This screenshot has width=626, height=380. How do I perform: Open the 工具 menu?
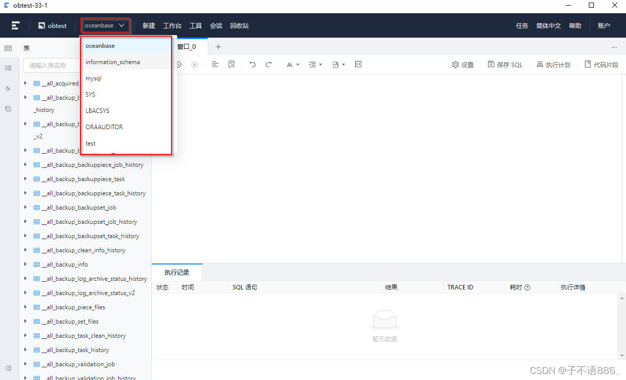coord(196,25)
